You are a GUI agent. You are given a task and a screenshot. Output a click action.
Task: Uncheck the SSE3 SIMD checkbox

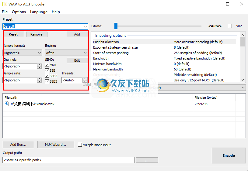point(47,81)
